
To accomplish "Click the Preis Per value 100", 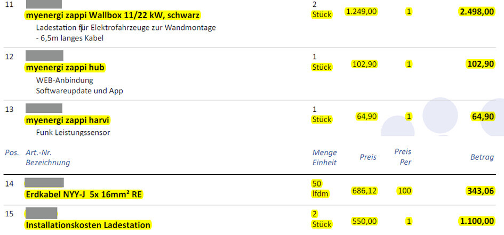I will [x=405, y=190].
